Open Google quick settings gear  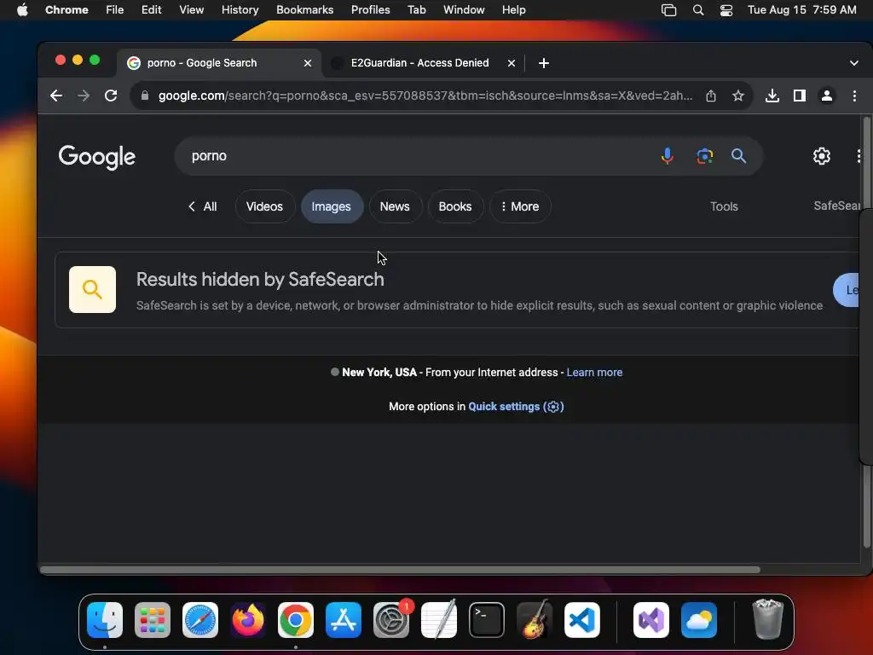coord(822,156)
